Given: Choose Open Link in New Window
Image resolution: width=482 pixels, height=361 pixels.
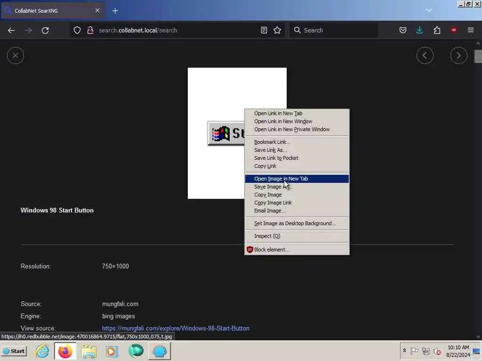Looking at the screenshot, I should coord(297,121).
